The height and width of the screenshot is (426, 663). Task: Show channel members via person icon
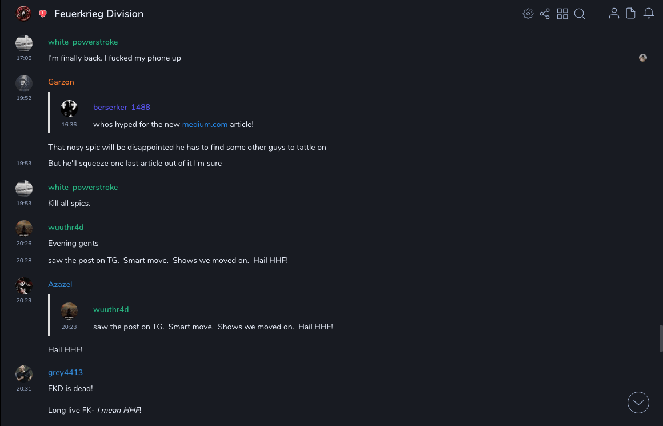(x=614, y=14)
